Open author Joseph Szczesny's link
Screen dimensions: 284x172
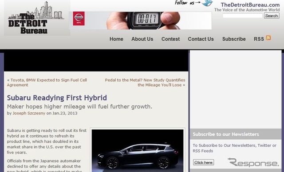tap(29, 113)
